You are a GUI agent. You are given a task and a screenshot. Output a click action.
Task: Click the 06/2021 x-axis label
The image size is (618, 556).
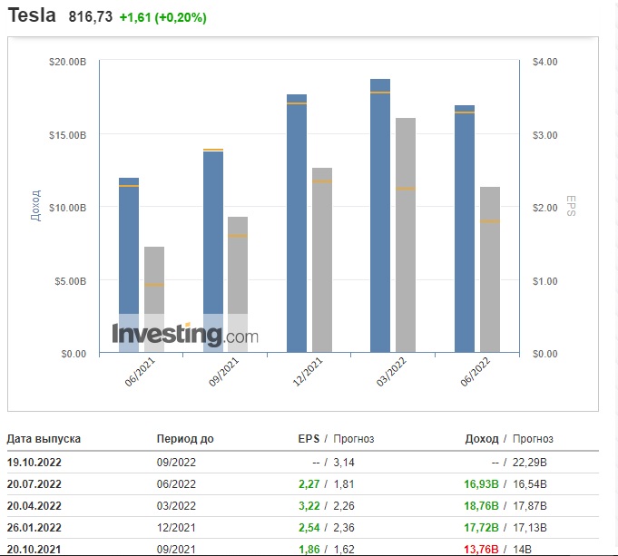pos(140,372)
